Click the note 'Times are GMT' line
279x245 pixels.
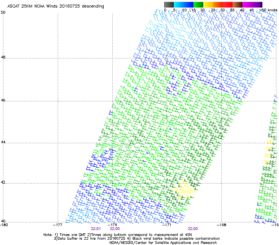[x=118, y=235]
